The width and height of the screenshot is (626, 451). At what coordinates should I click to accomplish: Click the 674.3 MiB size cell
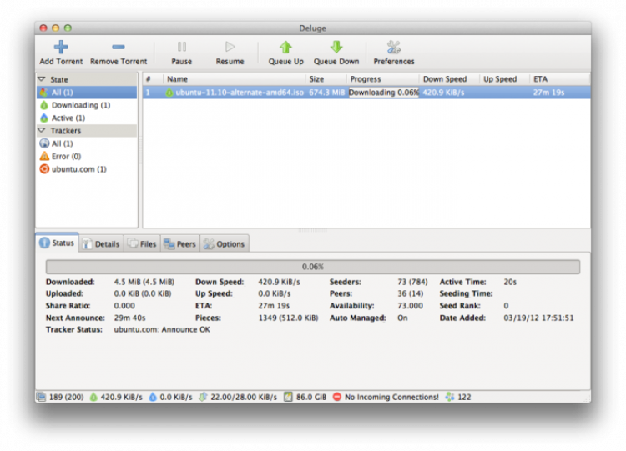[x=326, y=92]
